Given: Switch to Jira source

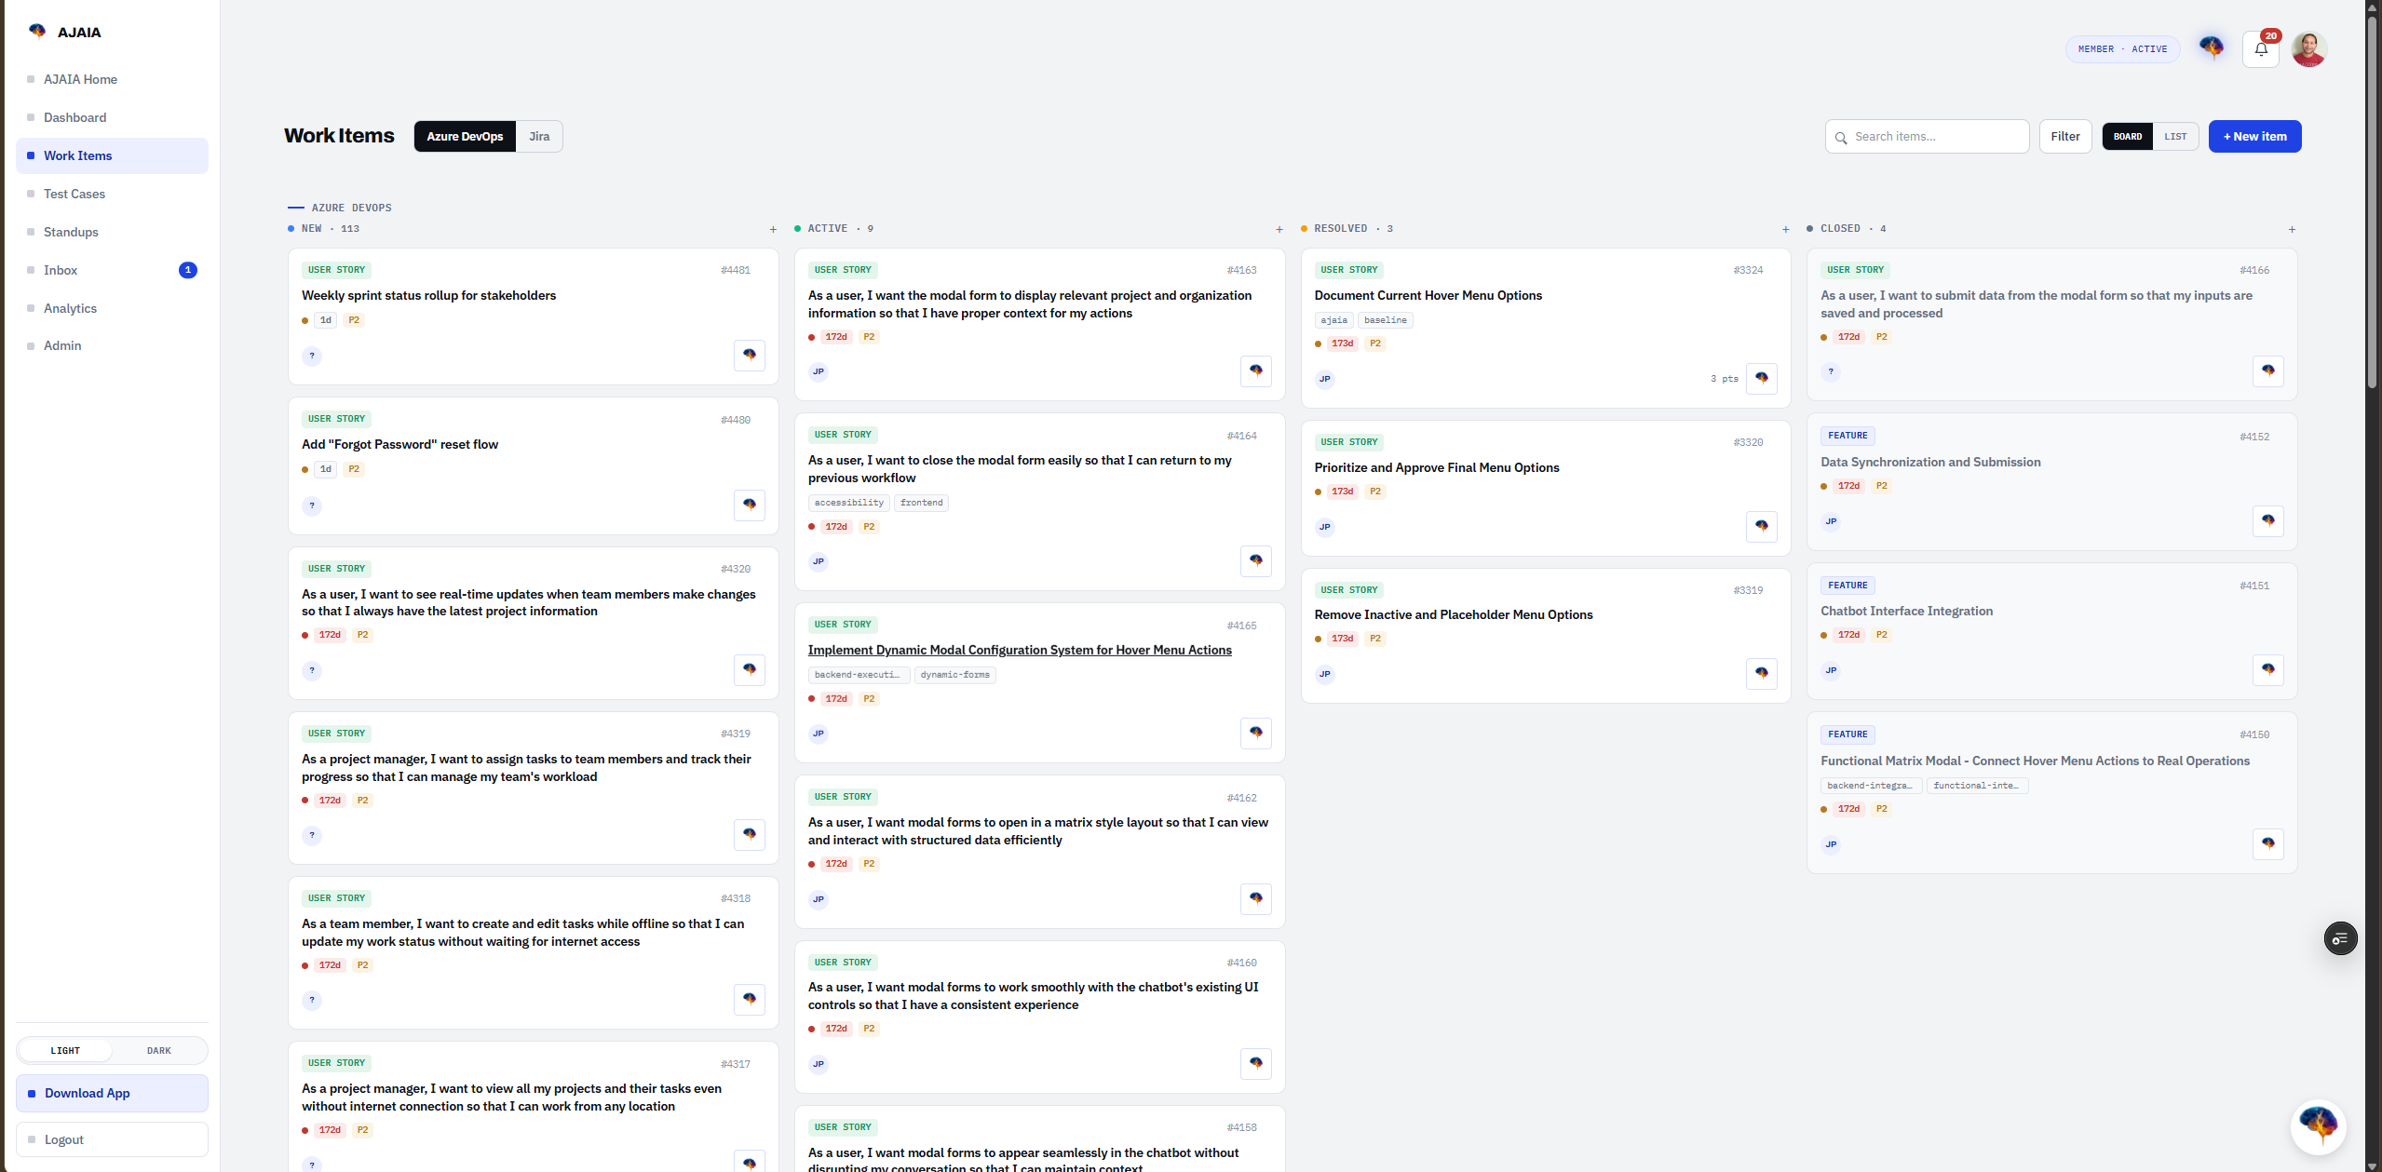Looking at the screenshot, I should (539, 137).
